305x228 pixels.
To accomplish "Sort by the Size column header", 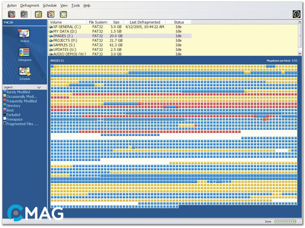I will (116, 22).
